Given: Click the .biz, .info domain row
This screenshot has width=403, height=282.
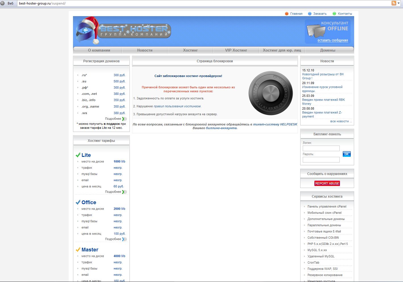Looking at the screenshot, I should [101, 100].
